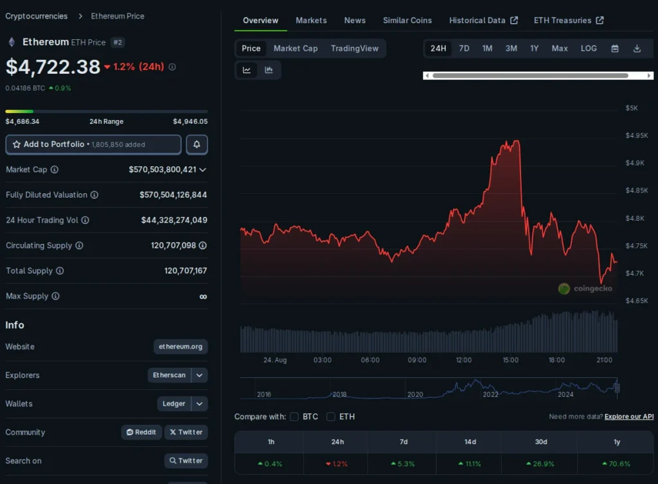Open the Markets tab

[311, 21]
